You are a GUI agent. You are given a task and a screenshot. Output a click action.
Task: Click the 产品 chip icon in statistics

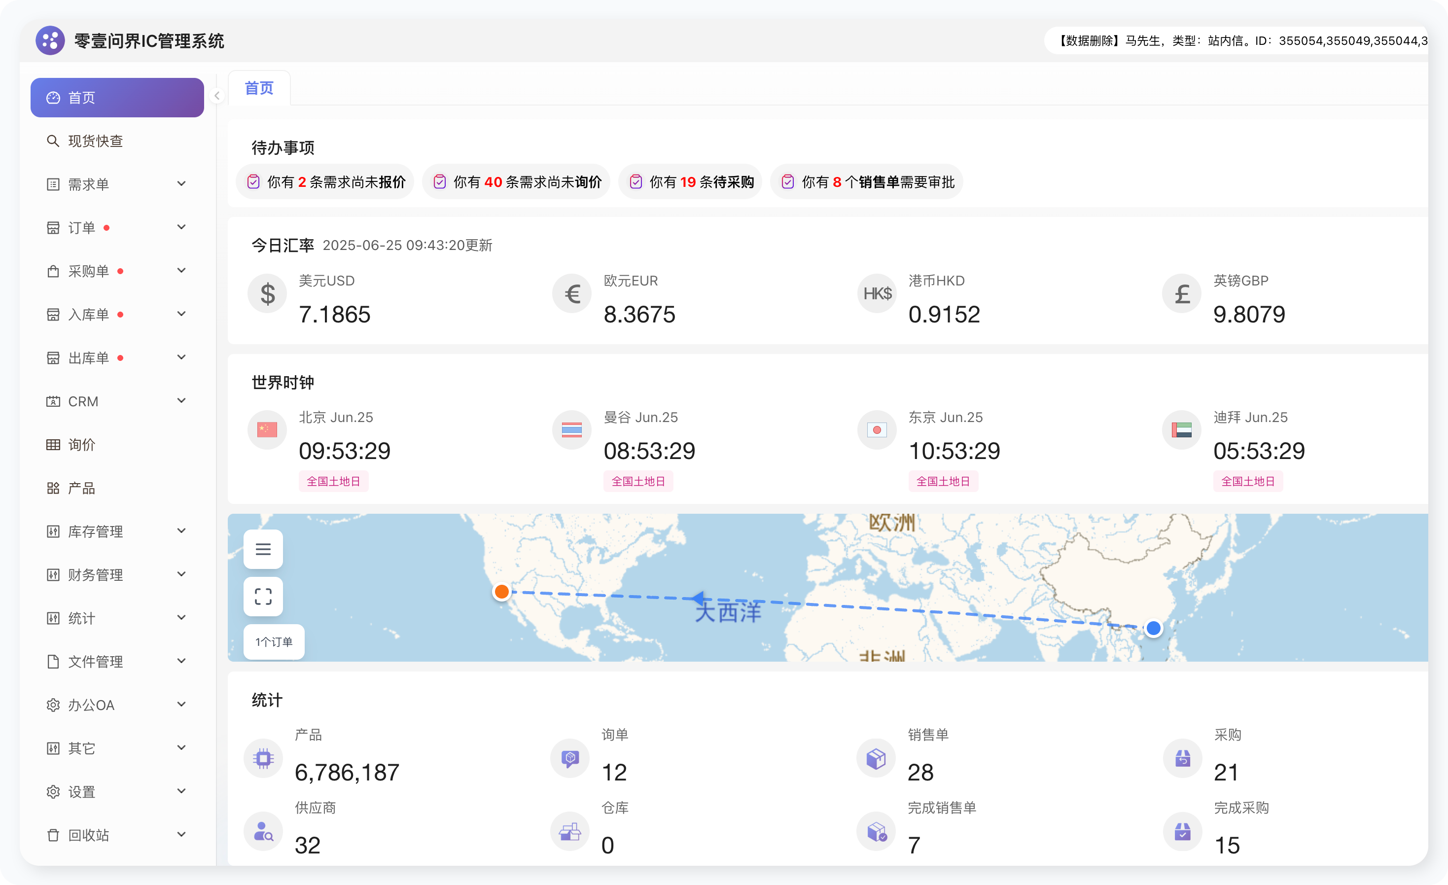pos(263,759)
